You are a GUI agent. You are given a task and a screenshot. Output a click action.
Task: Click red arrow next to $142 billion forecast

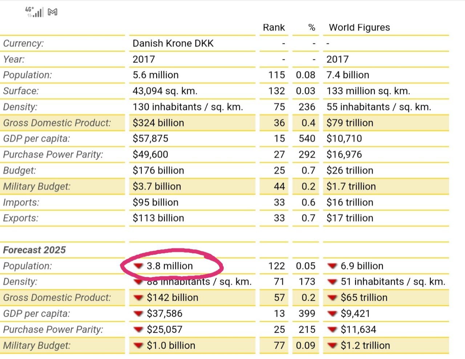click(x=138, y=298)
